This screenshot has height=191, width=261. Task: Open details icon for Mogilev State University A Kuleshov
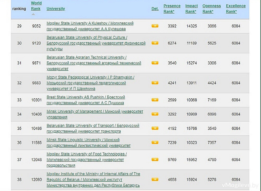pyautogui.click(x=155, y=26)
